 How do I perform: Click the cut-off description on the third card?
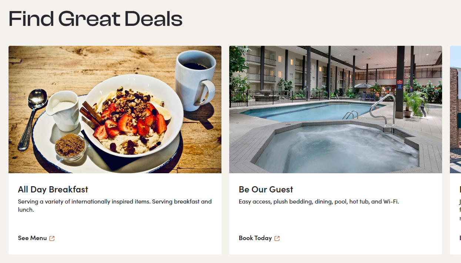460,210
